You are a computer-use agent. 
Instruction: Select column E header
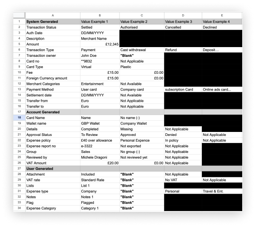point(222,16)
